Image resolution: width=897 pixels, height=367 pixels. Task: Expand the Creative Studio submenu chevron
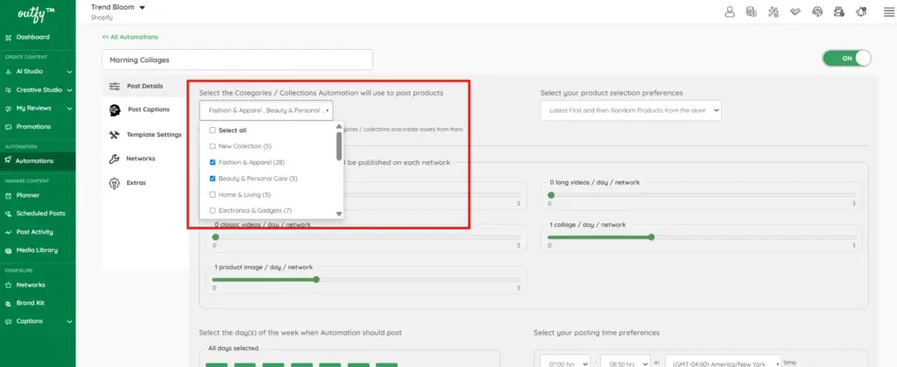click(x=69, y=90)
